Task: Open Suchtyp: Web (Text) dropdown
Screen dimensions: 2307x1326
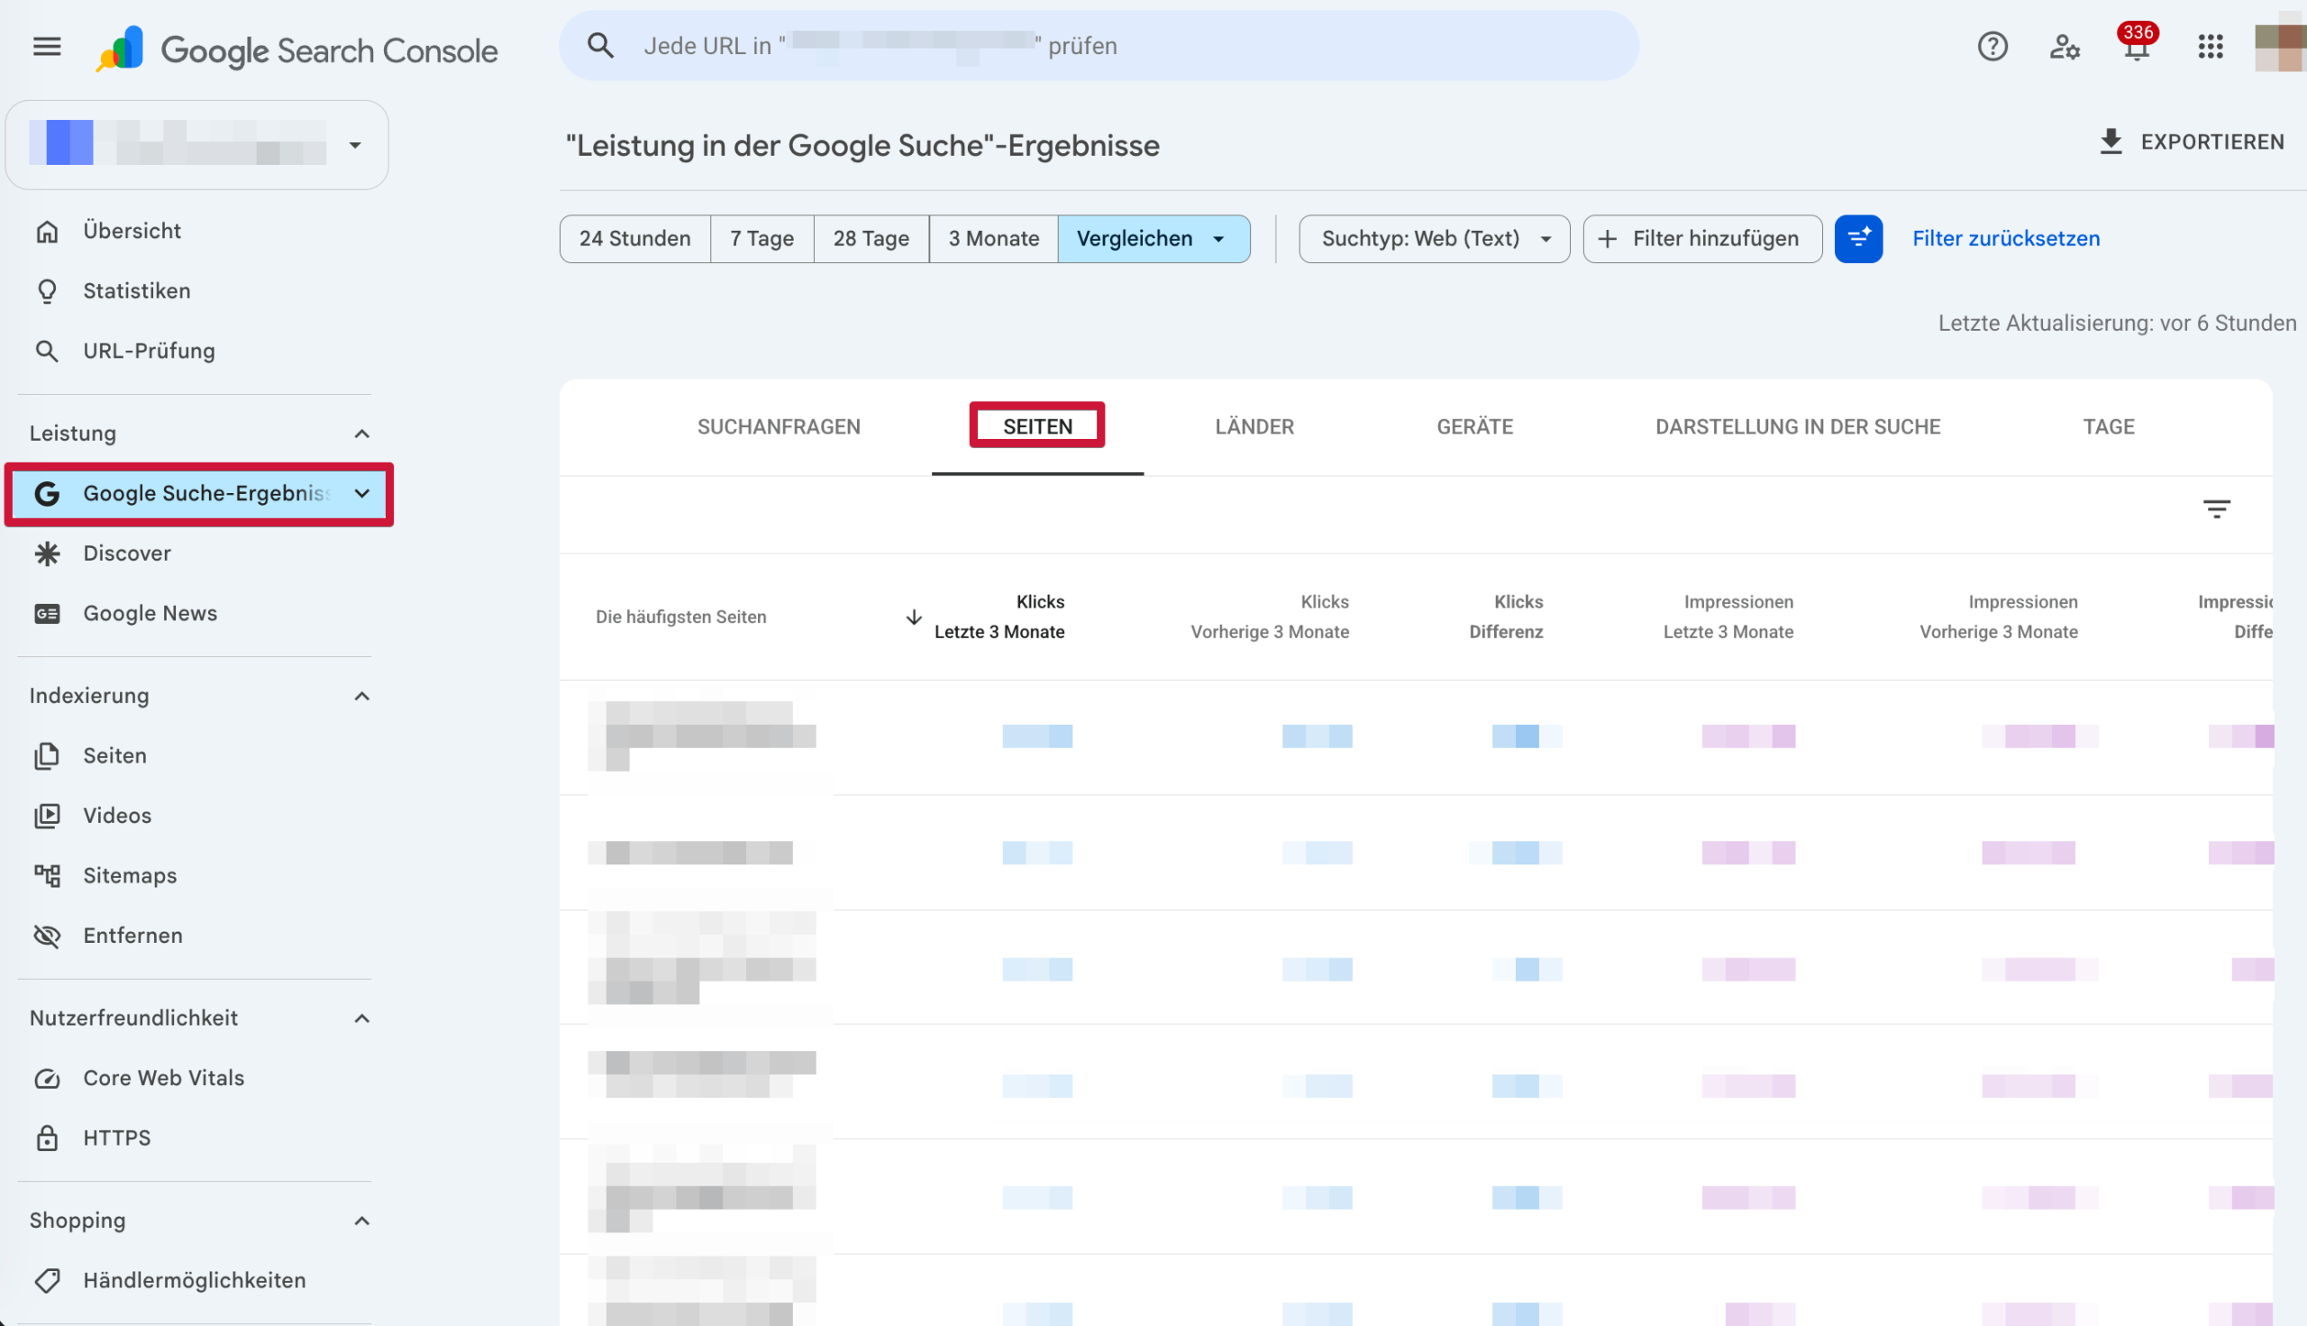Action: click(1434, 239)
